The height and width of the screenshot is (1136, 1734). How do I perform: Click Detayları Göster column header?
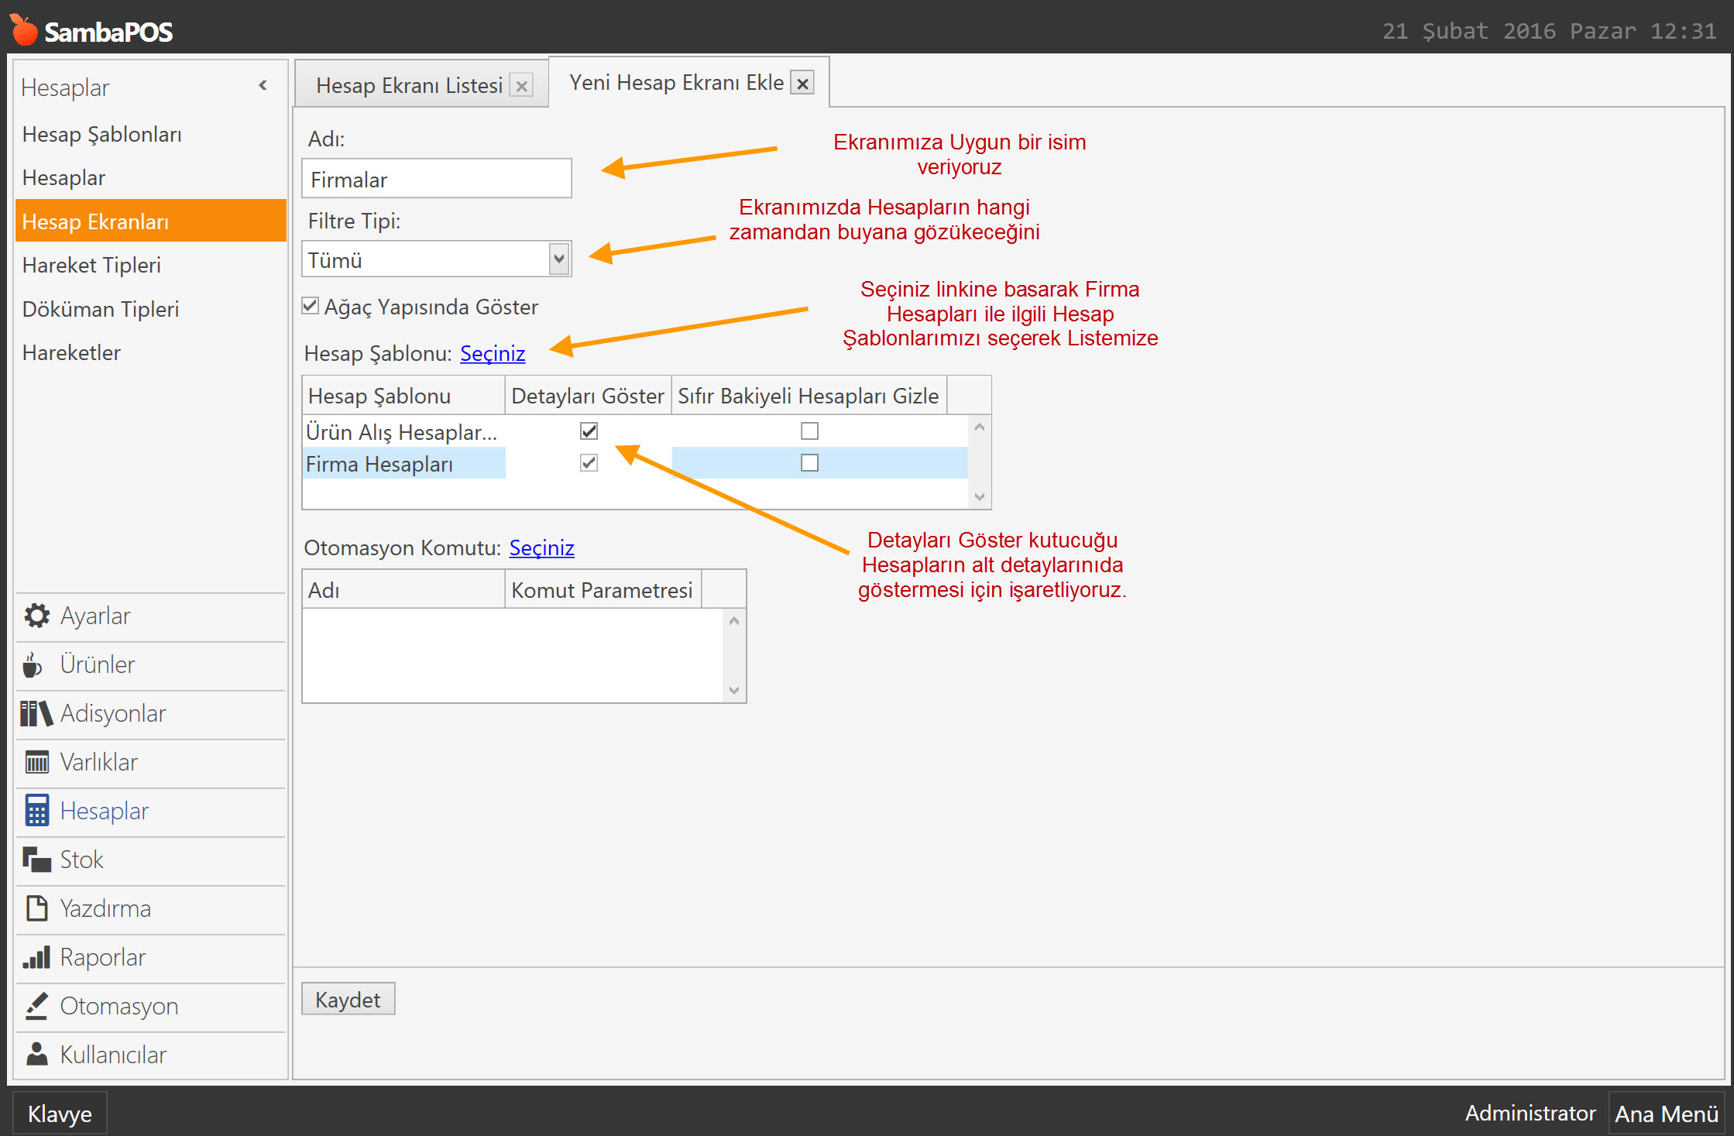pyautogui.click(x=588, y=396)
